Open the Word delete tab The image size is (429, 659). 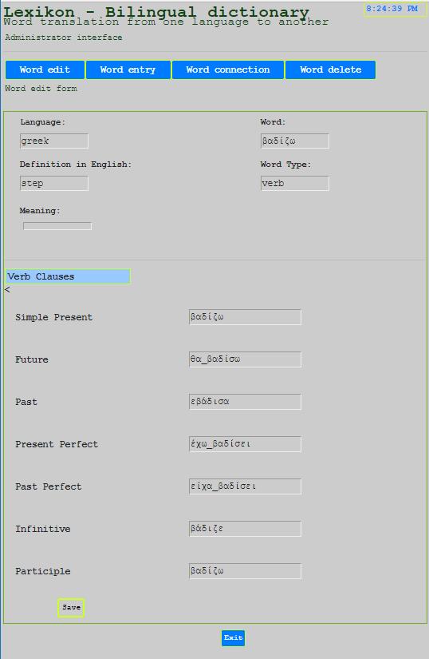(x=330, y=69)
